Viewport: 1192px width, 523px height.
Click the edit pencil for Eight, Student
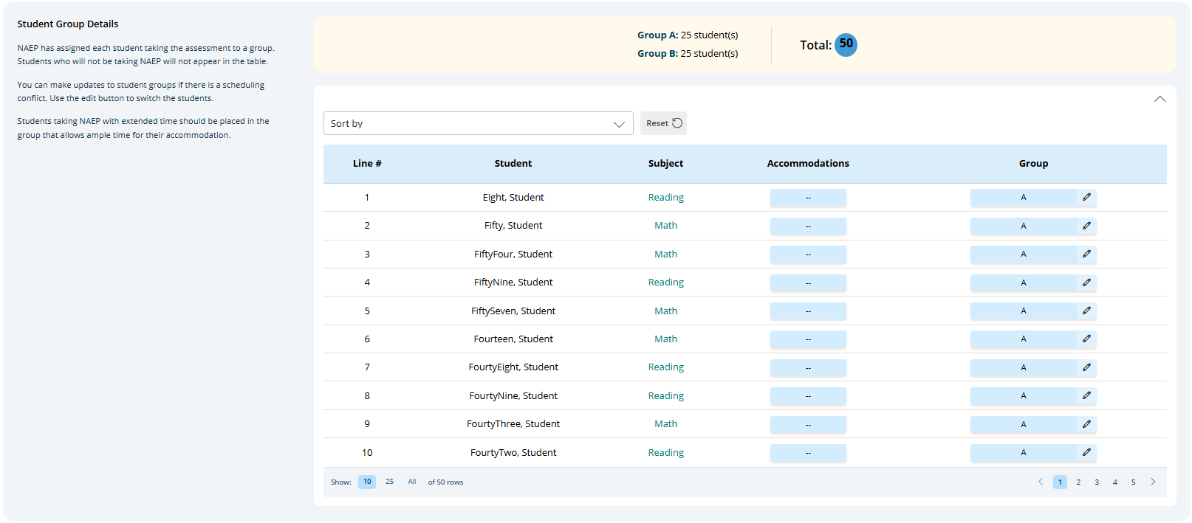[x=1086, y=197]
